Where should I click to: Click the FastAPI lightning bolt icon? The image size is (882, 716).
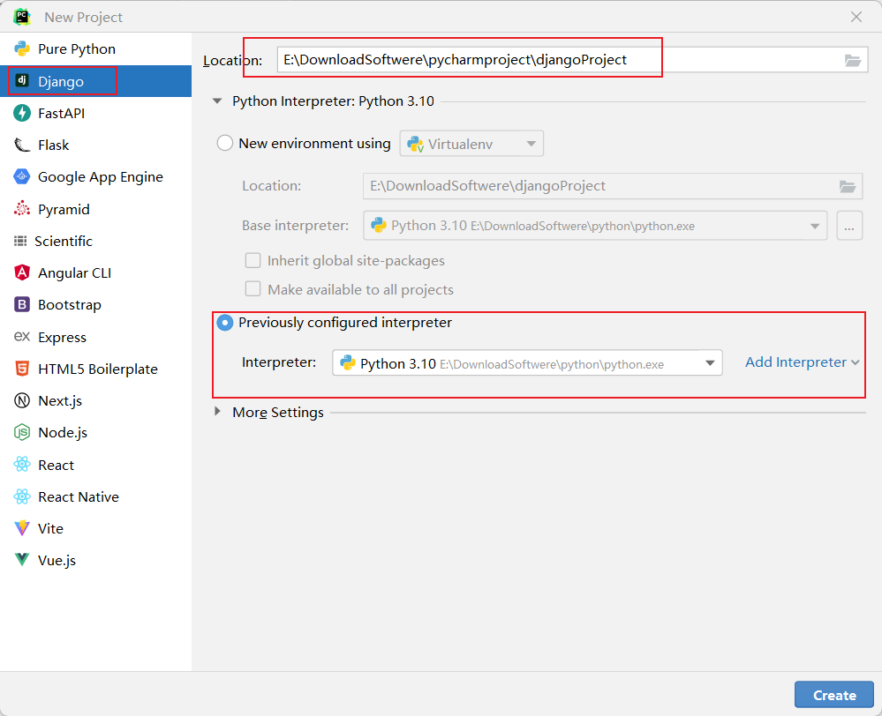(x=22, y=113)
